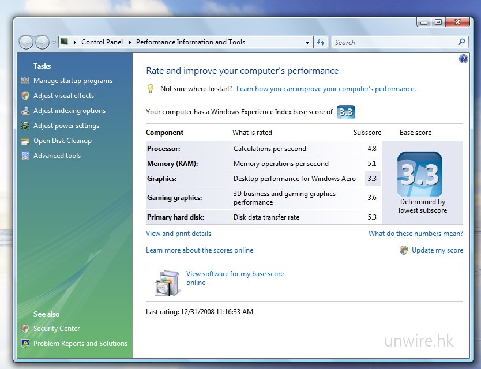The width and height of the screenshot is (481, 369).
Task: Go back with the Back navigation button
Action: [x=27, y=42]
